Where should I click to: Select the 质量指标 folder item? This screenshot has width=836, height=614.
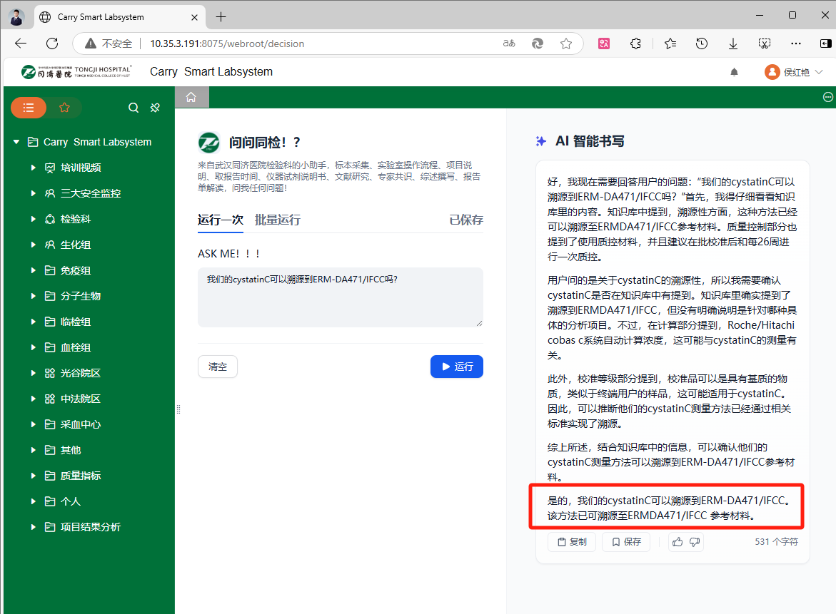point(80,476)
